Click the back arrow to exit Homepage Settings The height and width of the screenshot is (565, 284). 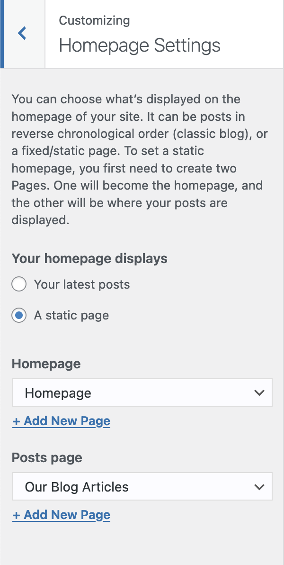(22, 33)
